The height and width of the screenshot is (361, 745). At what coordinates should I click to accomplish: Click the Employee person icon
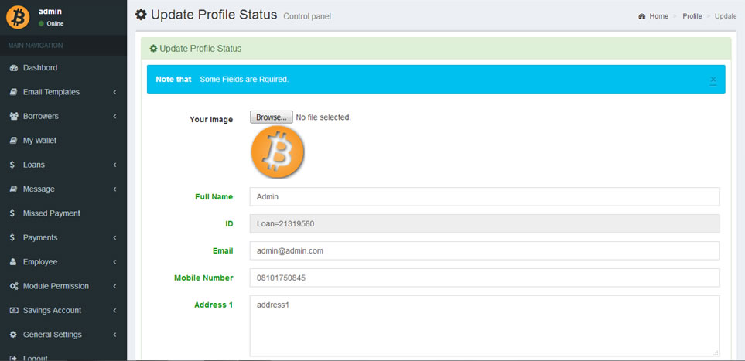(14, 262)
